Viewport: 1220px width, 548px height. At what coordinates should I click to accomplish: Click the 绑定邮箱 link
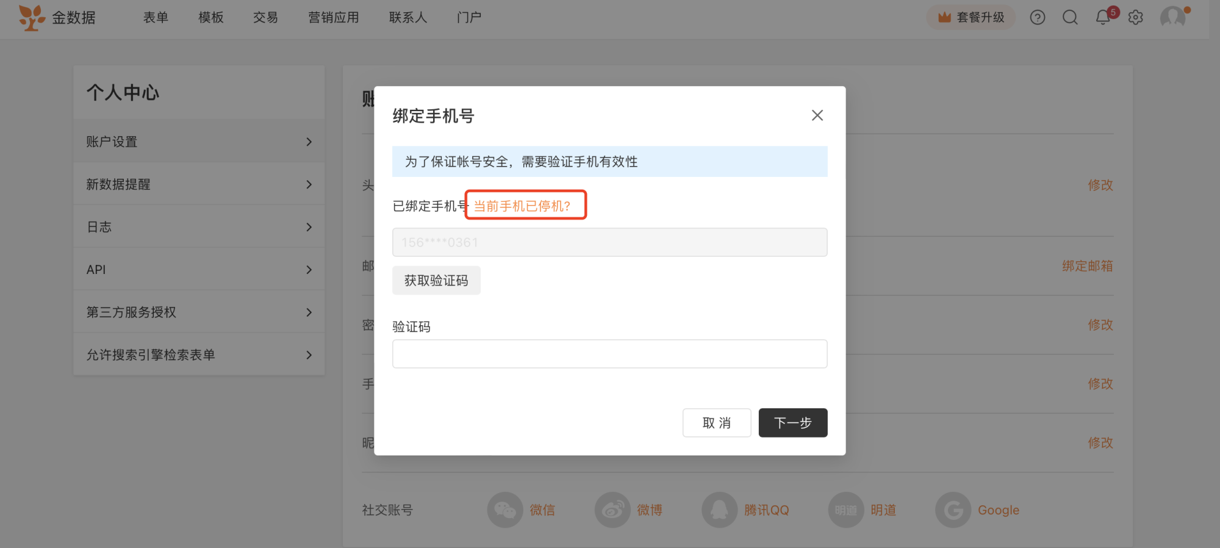click(1088, 266)
